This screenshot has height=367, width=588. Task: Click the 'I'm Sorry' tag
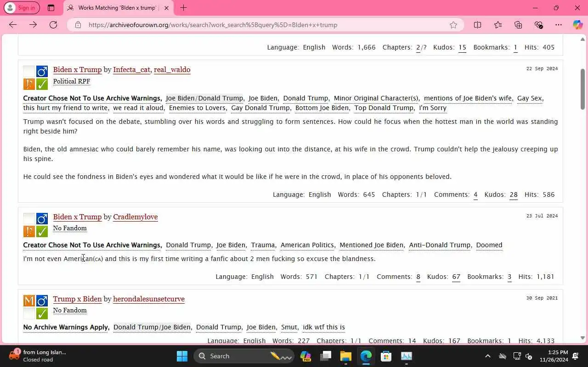coord(433,108)
